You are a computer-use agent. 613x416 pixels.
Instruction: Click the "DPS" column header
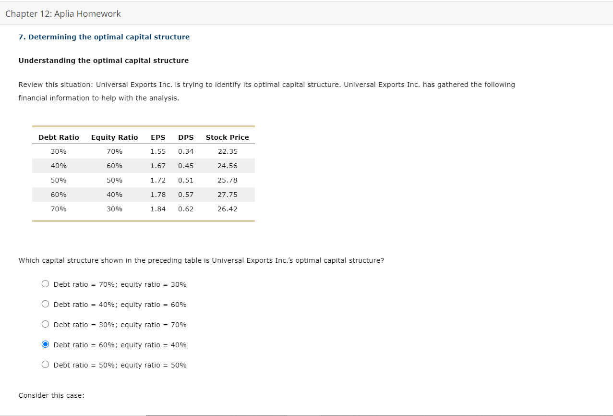tap(186, 137)
